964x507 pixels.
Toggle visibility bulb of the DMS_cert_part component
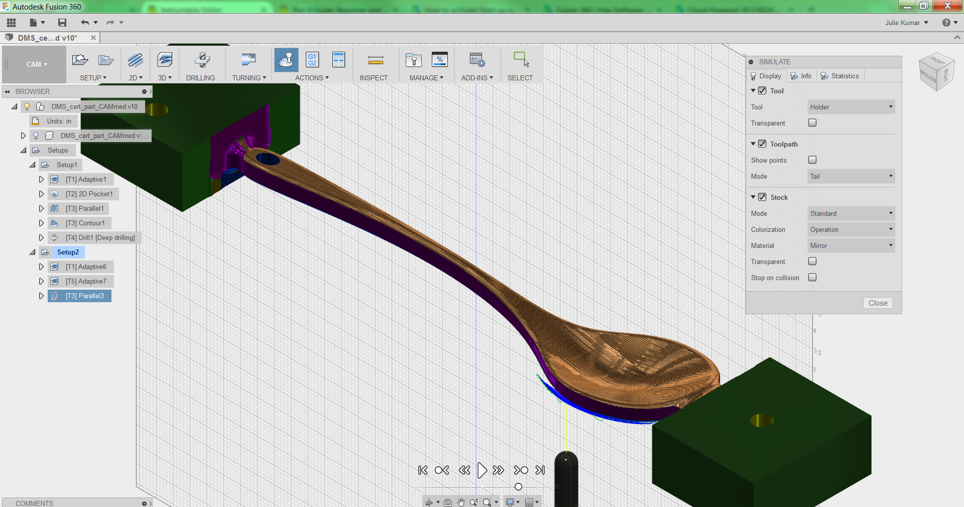pyautogui.click(x=36, y=136)
